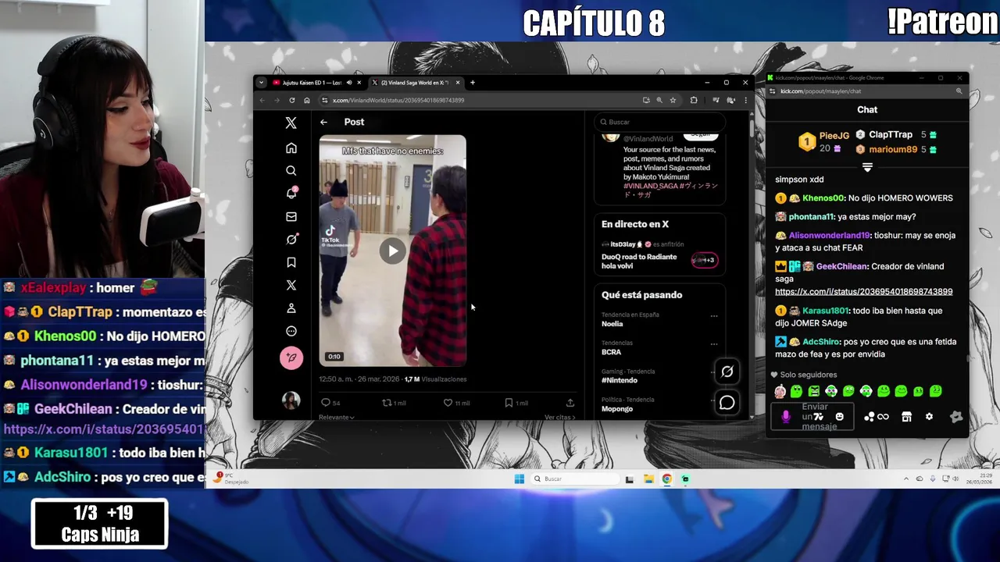This screenshot has width=1000, height=562.
Task: Open #VINLAND_SAGA hashtag link
Action: point(651,187)
